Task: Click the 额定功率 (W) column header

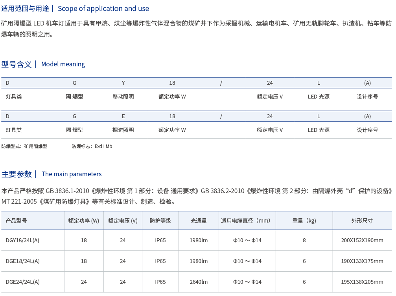Action: tap(84, 221)
